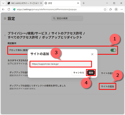Click the Edge logo in address bar
This screenshot has width=125, height=115.
14,9
